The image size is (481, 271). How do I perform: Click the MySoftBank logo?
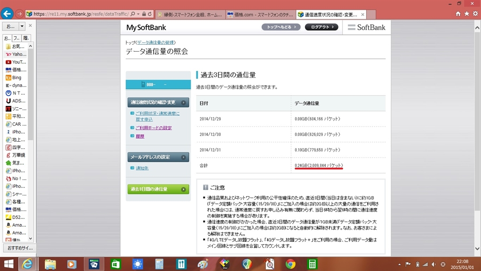pyautogui.click(x=146, y=27)
